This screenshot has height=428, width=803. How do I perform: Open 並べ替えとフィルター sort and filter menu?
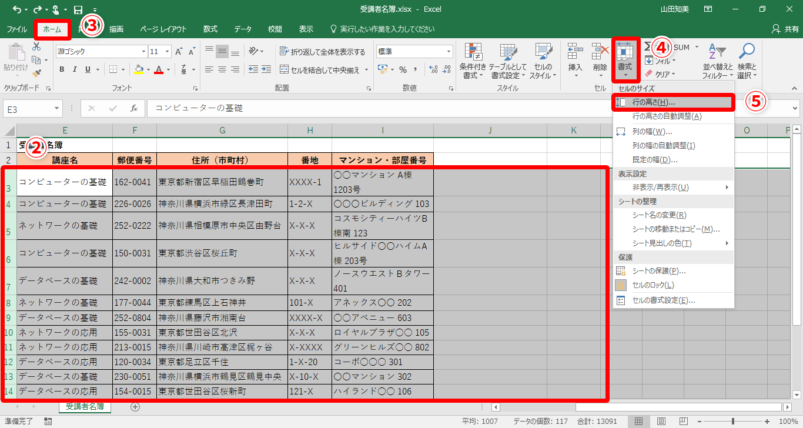pyautogui.click(x=717, y=61)
